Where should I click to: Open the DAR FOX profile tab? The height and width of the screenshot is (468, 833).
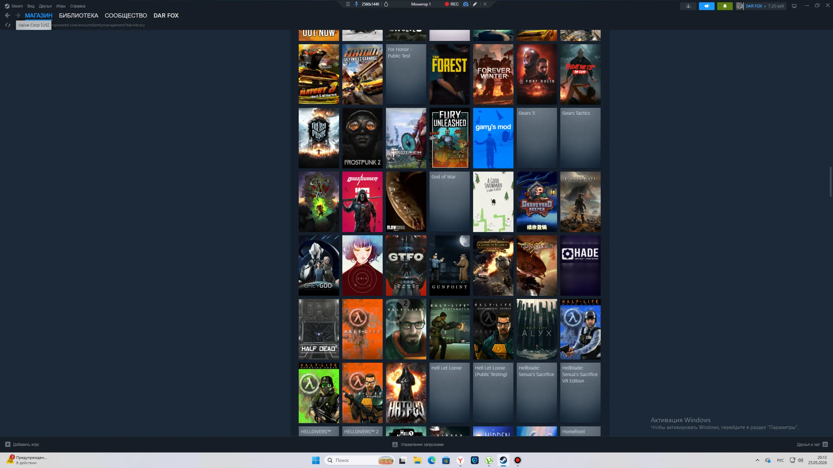click(166, 16)
